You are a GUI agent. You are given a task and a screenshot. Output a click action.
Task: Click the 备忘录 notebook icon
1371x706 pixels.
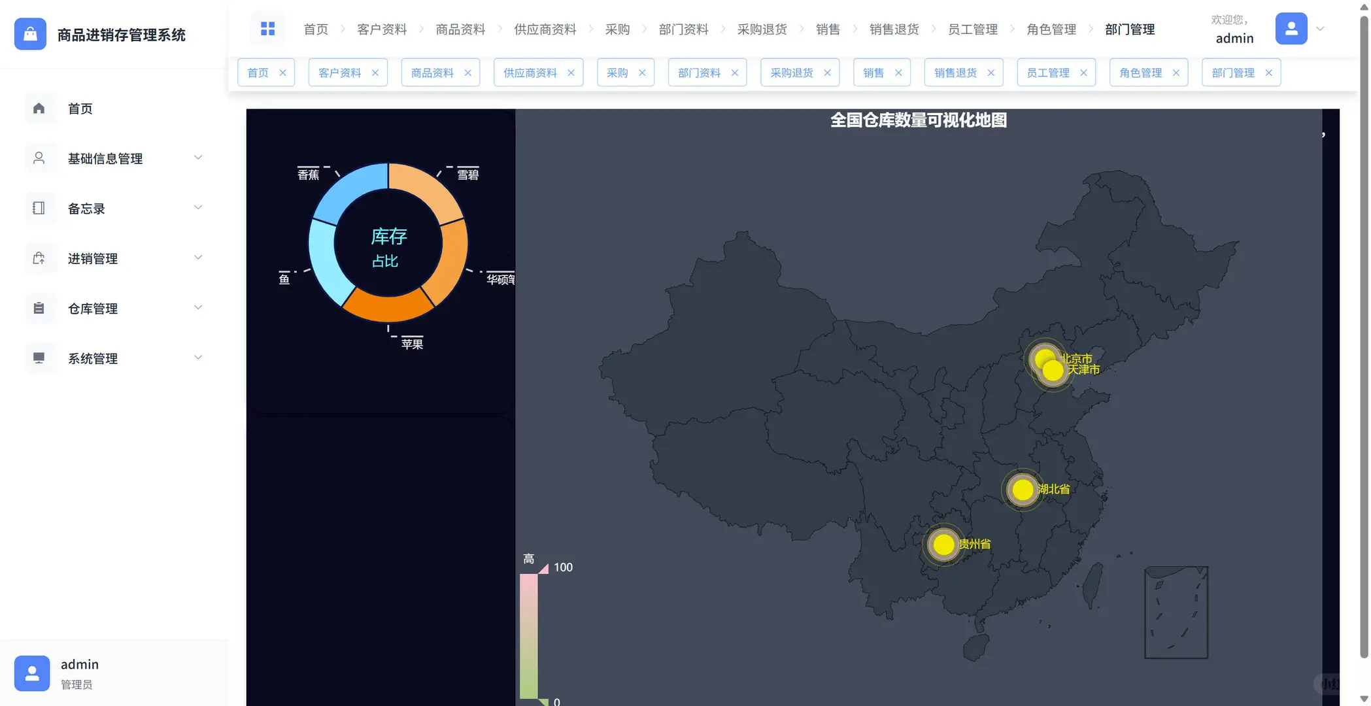[x=39, y=208]
